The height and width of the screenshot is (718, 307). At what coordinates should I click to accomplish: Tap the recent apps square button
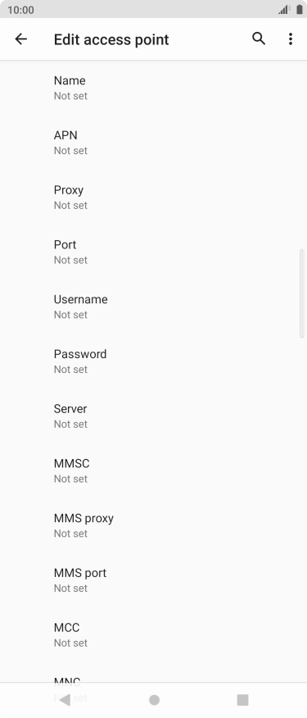click(242, 700)
